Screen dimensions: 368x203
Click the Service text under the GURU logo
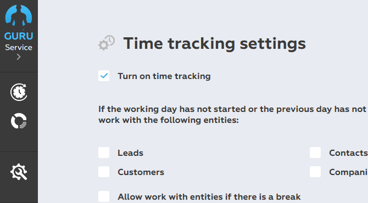pyautogui.click(x=19, y=47)
